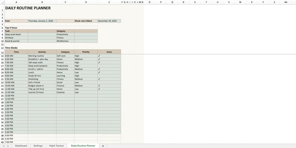Click the Done column header cell
Screen dimensions: 296x148
(109, 52)
